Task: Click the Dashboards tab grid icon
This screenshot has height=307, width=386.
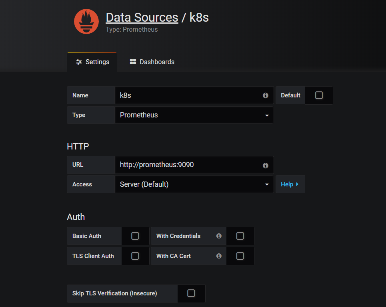Action: [x=133, y=62]
